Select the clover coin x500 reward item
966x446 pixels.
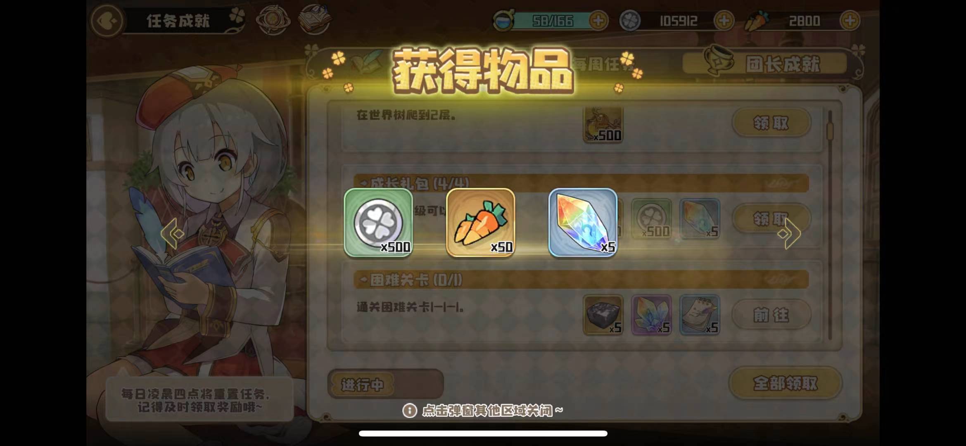[x=378, y=222]
